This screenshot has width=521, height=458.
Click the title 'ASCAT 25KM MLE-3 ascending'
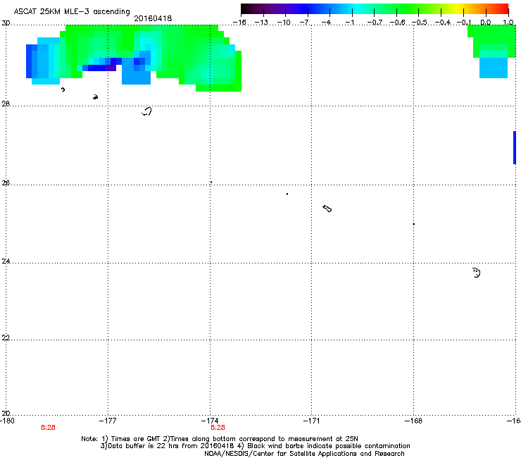pyautogui.click(x=72, y=11)
